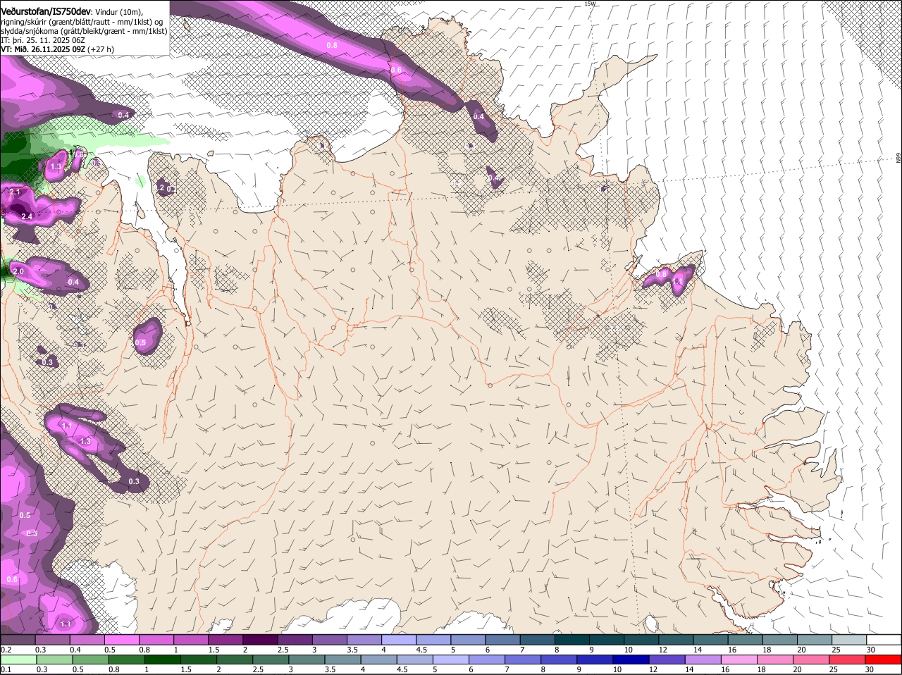The image size is (902, 675).
Task: Click upper legend dark teal swatch at 8
Action: click(x=572, y=639)
